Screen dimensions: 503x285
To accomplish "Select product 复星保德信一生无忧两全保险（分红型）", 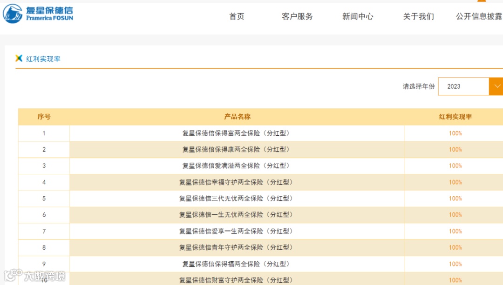I will pos(237,215).
